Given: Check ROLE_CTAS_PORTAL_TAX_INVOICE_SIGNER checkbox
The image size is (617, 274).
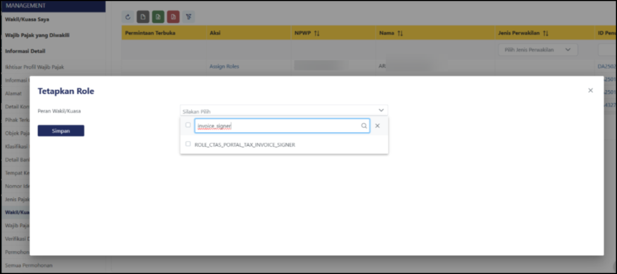Looking at the screenshot, I should pos(189,144).
